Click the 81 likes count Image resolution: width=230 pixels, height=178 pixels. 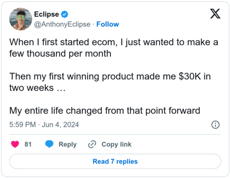coord(28,144)
